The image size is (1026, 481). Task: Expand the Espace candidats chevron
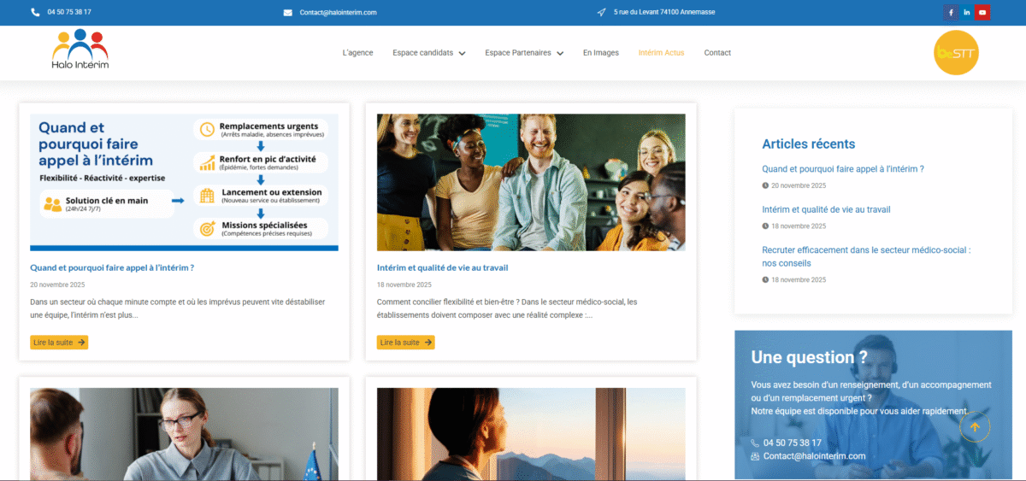pos(462,53)
